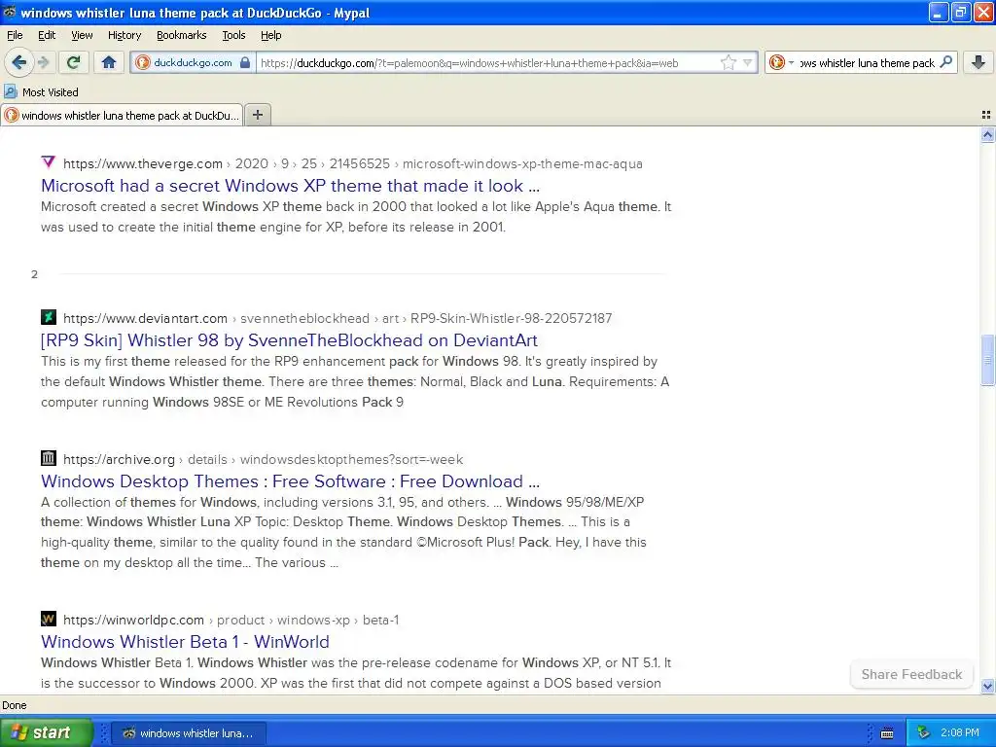Show the list of all tabs
996x747 pixels.
[986, 115]
